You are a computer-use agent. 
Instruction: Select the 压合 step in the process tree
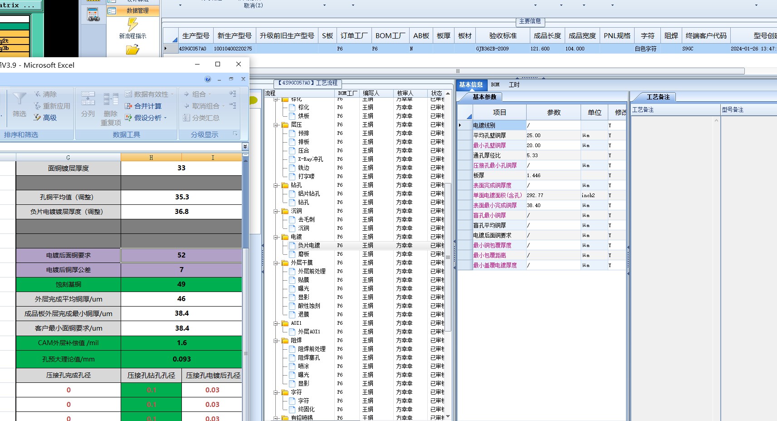pyautogui.click(x=303, y=151)
